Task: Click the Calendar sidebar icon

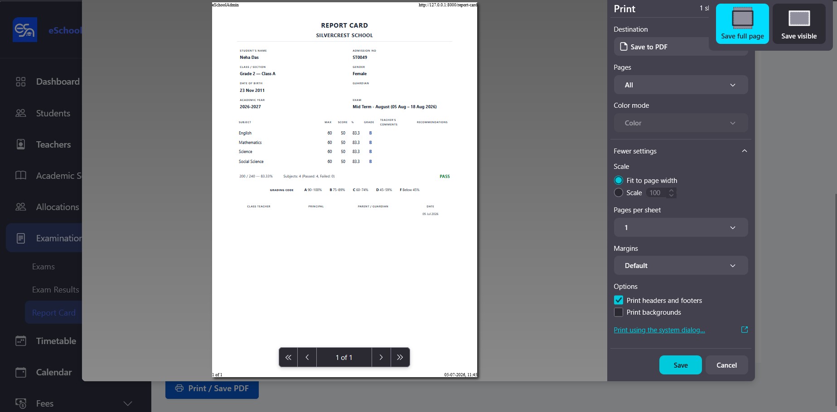Action: pos(21,372)
